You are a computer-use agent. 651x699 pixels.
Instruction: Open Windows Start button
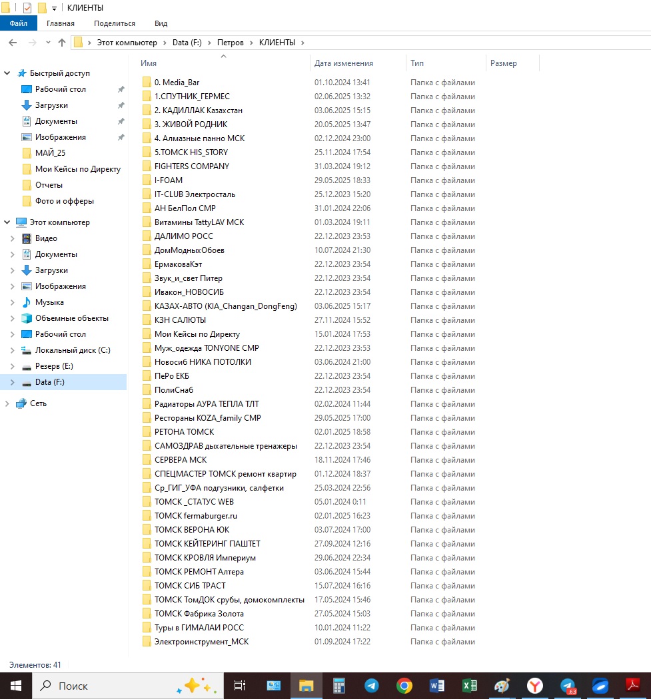tap(16, 686)
